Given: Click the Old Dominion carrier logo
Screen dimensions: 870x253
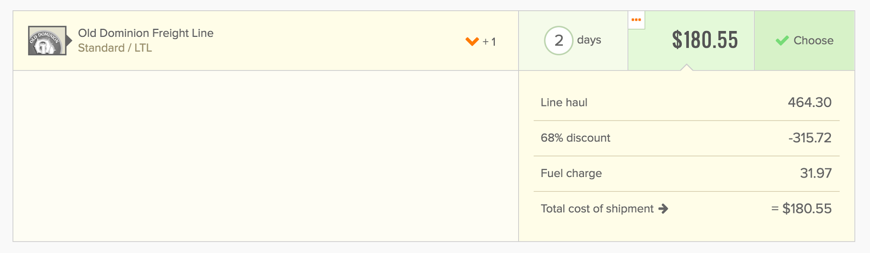Looking at the screenshot, I should coord(47,41).
